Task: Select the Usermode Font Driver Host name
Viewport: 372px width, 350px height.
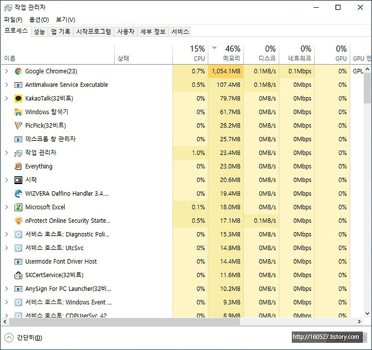Action: pyautogui.click(x=61, y=262)
